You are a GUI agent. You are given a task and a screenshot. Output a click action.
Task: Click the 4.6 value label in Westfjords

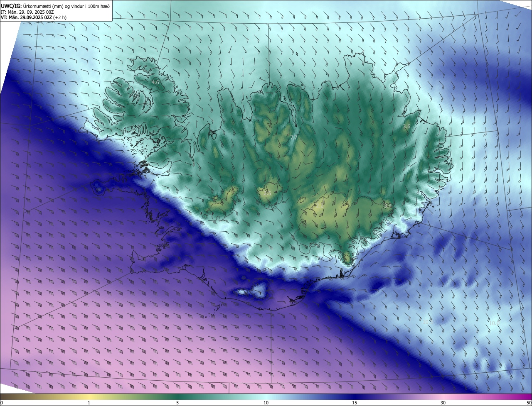[x=155, y=83]
